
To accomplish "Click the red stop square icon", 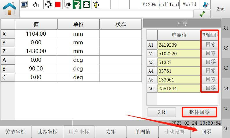I will [58, 5].
